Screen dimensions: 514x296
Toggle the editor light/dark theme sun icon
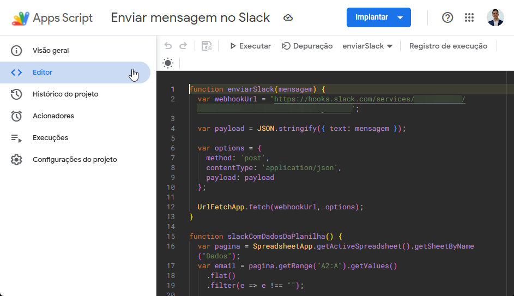[x=168, y=63]
